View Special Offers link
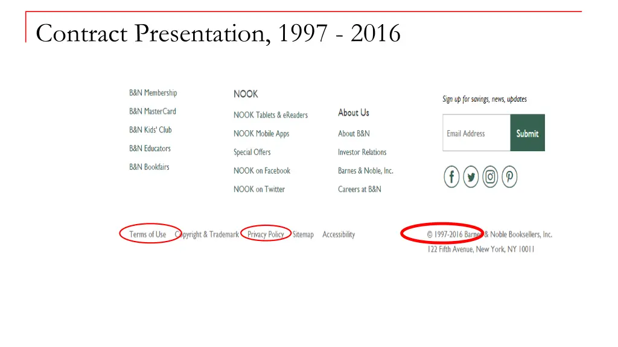Viewport: 618px width, 347px height. [252, 152]
